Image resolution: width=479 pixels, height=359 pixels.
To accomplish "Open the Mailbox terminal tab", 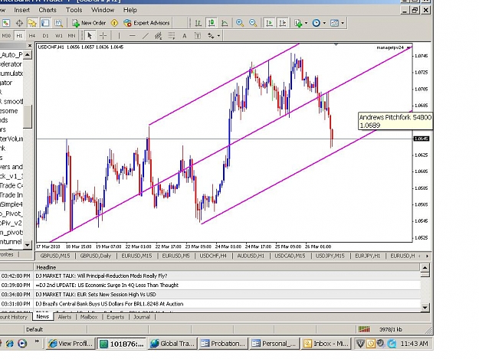I will click(89, 317).
